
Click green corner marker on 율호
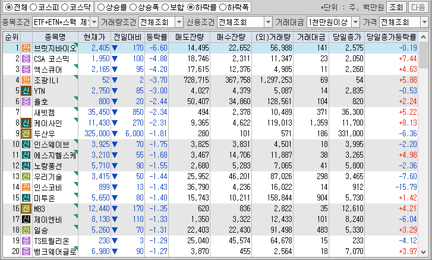point(76,98)
